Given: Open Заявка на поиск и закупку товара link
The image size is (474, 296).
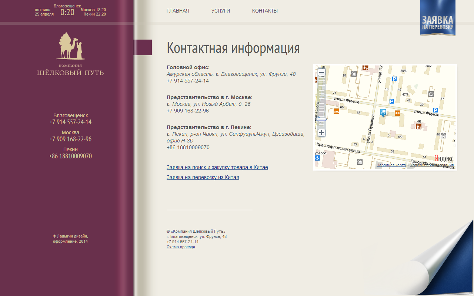Looking at the screenshot, I should coord(217,167).
